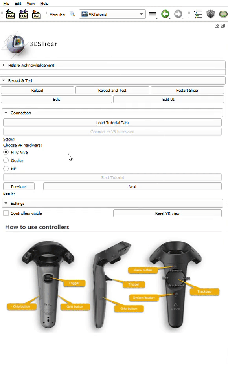Go to the Next tutorial step

click(x=132, y=186)
